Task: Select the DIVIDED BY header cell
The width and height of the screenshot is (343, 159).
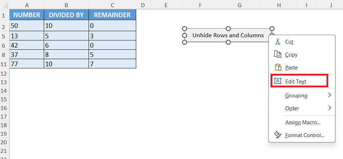Action: tap(66, 15)
